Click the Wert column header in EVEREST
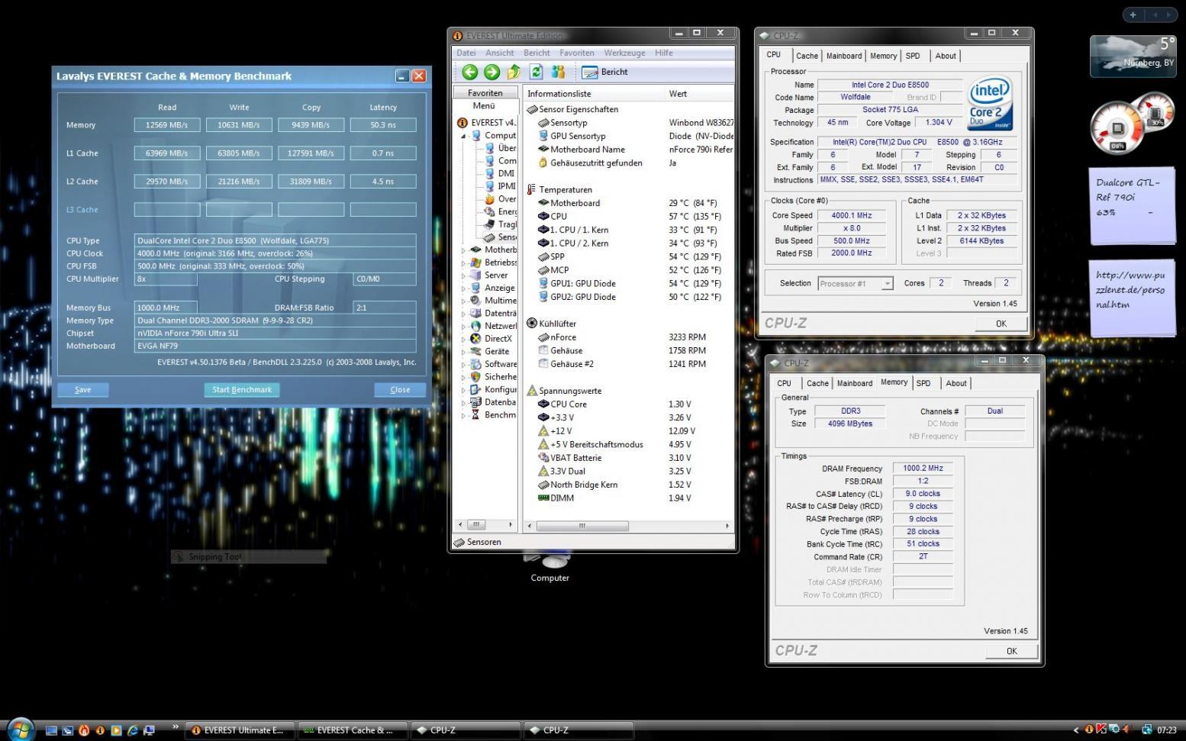 click(699, 93)
